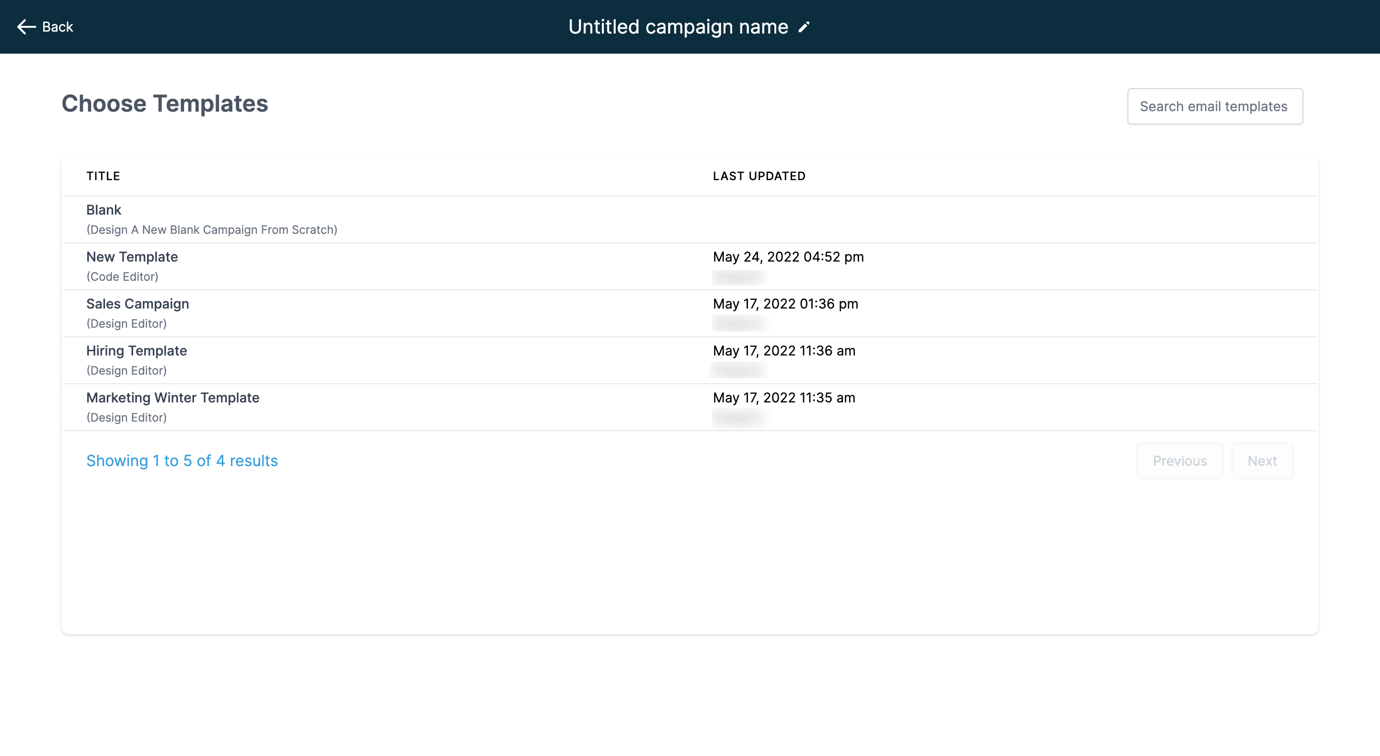The height and width of the screenshot is (756, 1380).
Task: Click the LAST UPDATED column header
Action: click(x=759, y=176)
